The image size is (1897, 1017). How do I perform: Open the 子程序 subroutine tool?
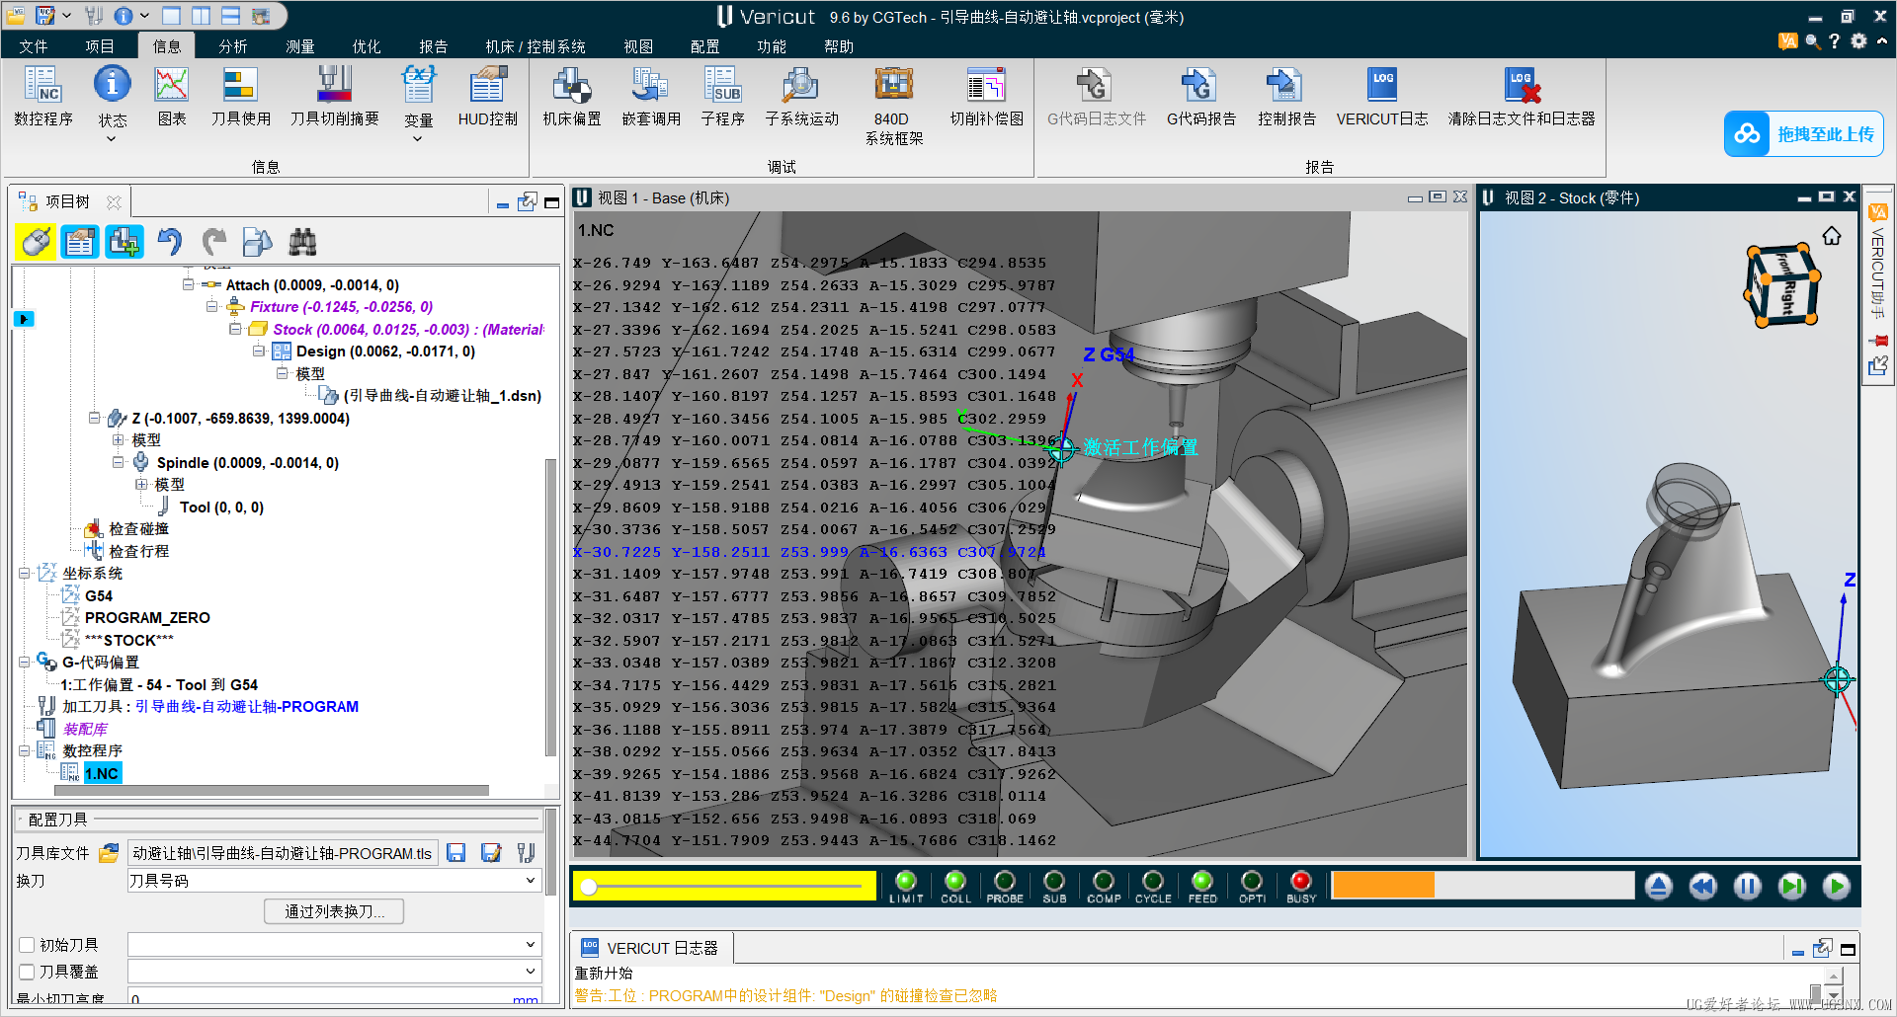(x=722, y=97)
